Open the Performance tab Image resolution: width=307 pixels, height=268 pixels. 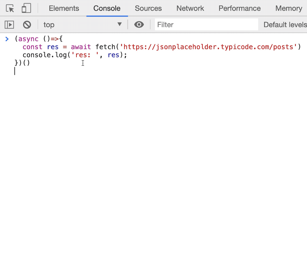[x=239, y=8]
